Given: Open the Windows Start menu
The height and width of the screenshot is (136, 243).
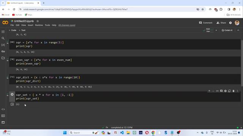Looking at the screenshot, I should 65,133.
